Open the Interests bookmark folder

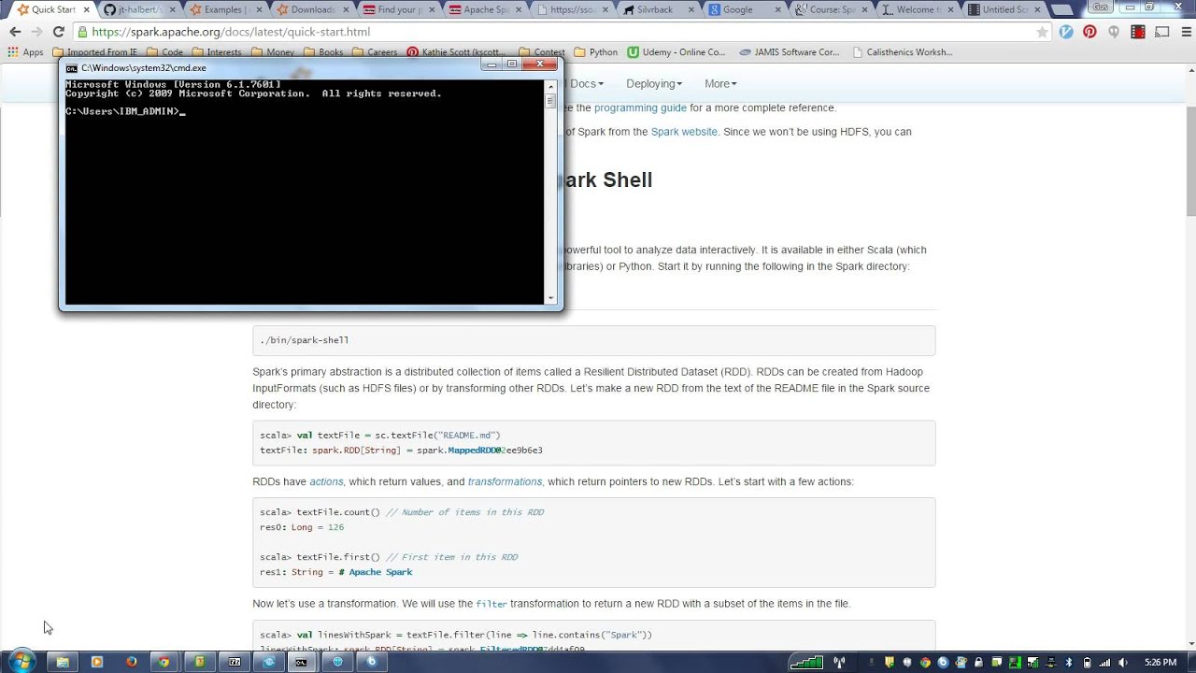(x=217, y=52)
